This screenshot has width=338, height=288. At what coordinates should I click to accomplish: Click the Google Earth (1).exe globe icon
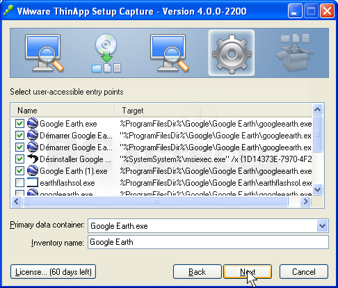pos(33,171)
